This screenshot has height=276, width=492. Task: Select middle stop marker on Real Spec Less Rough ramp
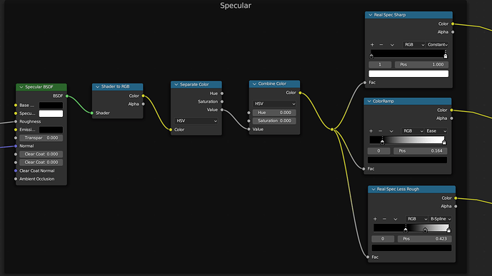(425, 230)
